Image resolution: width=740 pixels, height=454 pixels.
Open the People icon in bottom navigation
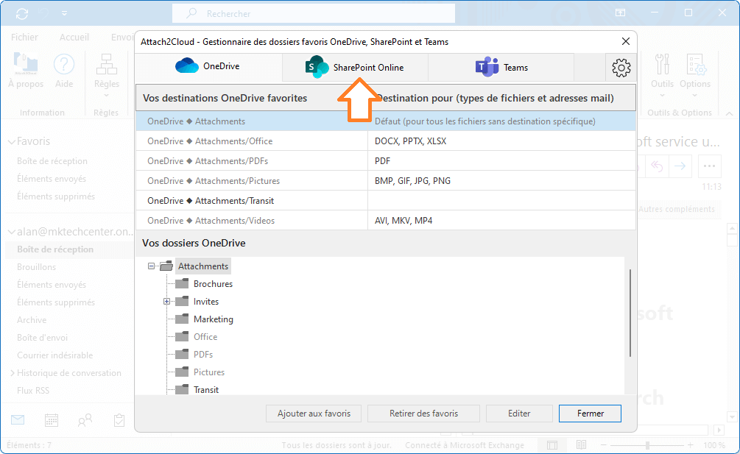pos(84,419)
